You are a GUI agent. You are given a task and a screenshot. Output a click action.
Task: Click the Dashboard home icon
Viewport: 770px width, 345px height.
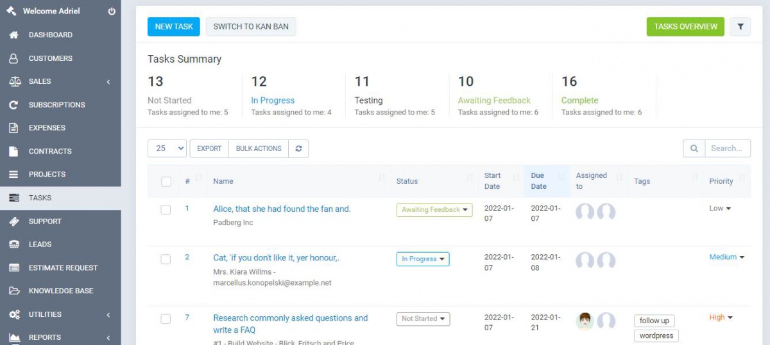coord(13,35)
